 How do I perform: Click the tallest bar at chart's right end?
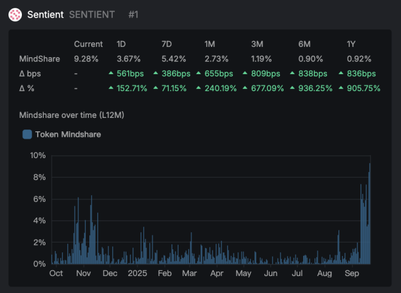click(370, 214)
